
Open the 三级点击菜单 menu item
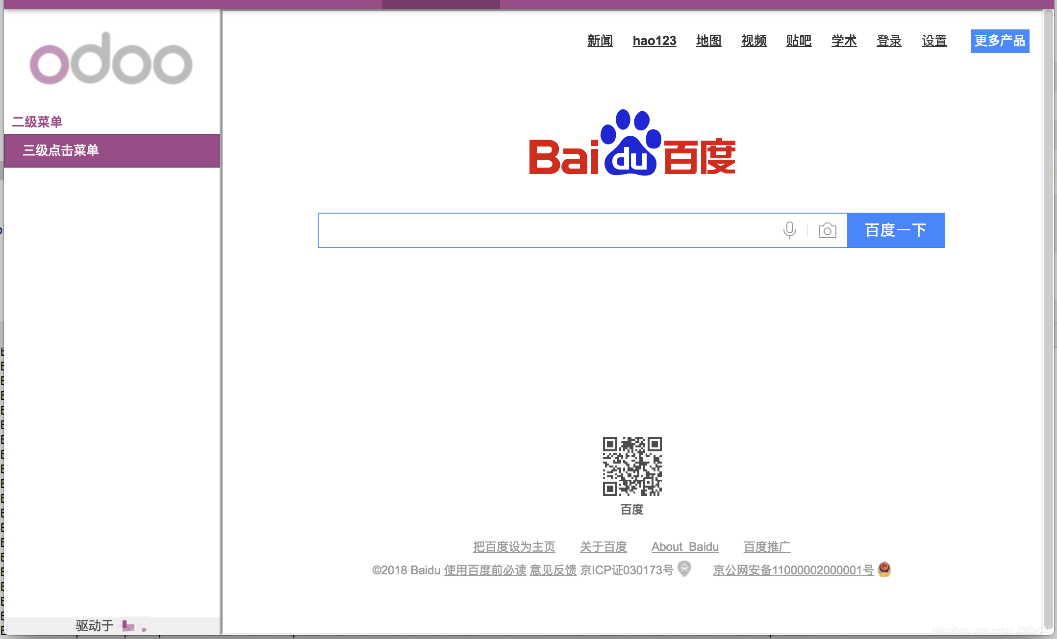112,150
